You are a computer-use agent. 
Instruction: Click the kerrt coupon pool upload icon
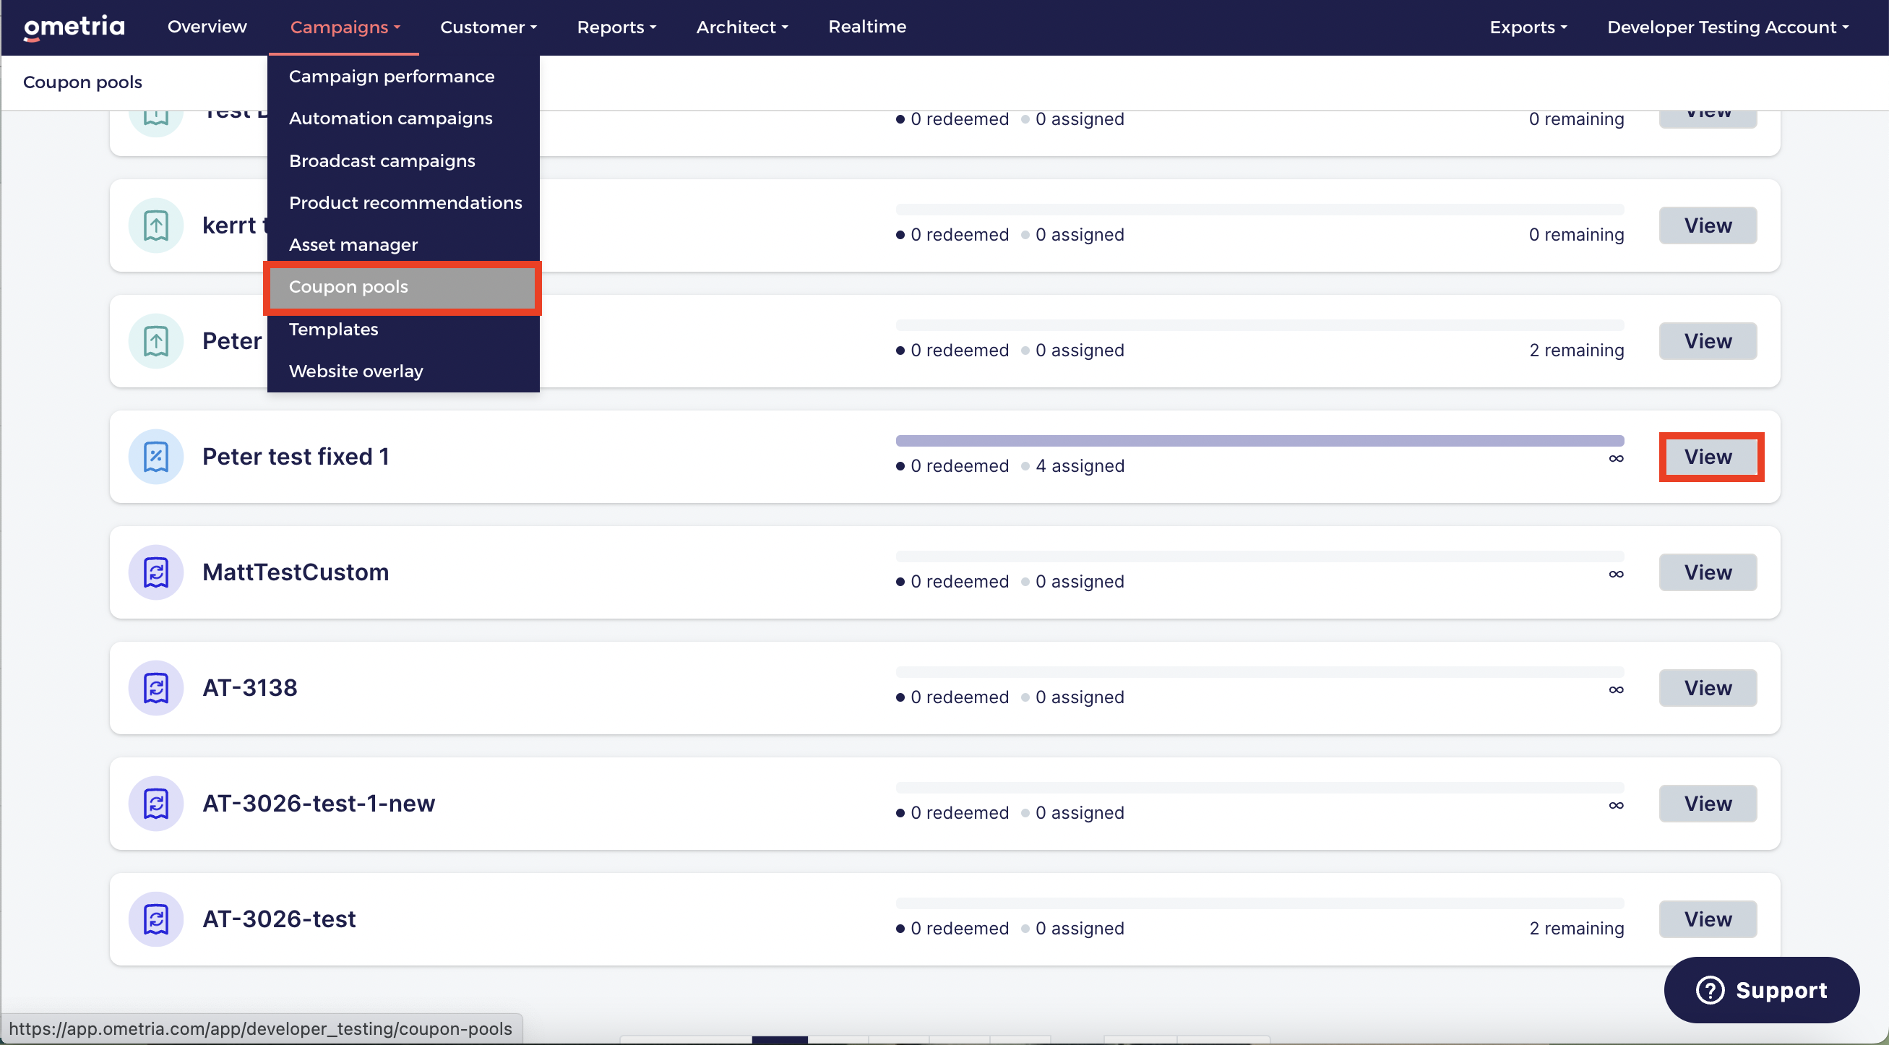(155, 225)
